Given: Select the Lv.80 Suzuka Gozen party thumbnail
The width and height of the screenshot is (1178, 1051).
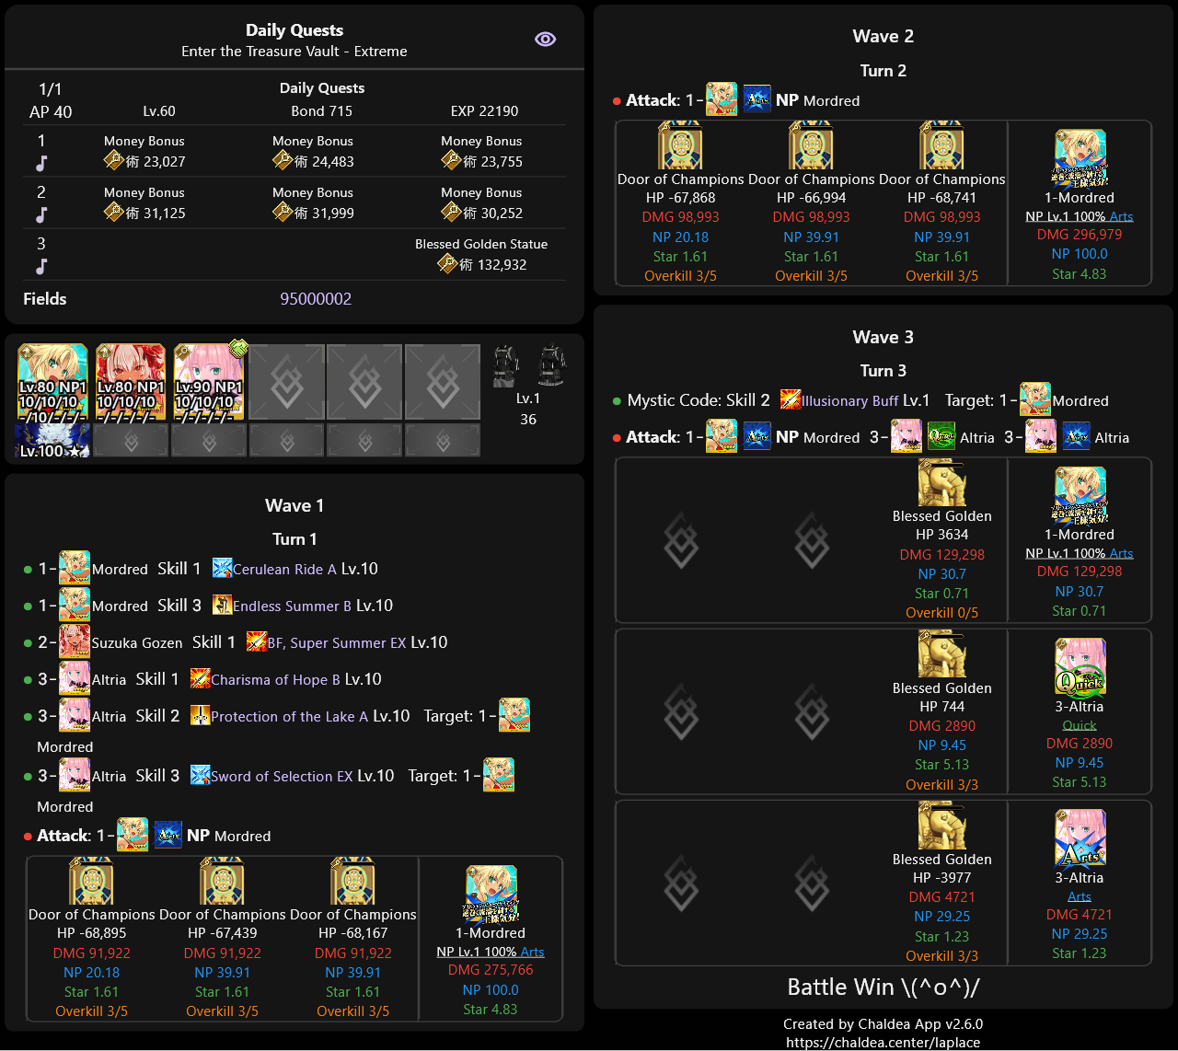Looking at the screenshot, I should tap(131, 382).
